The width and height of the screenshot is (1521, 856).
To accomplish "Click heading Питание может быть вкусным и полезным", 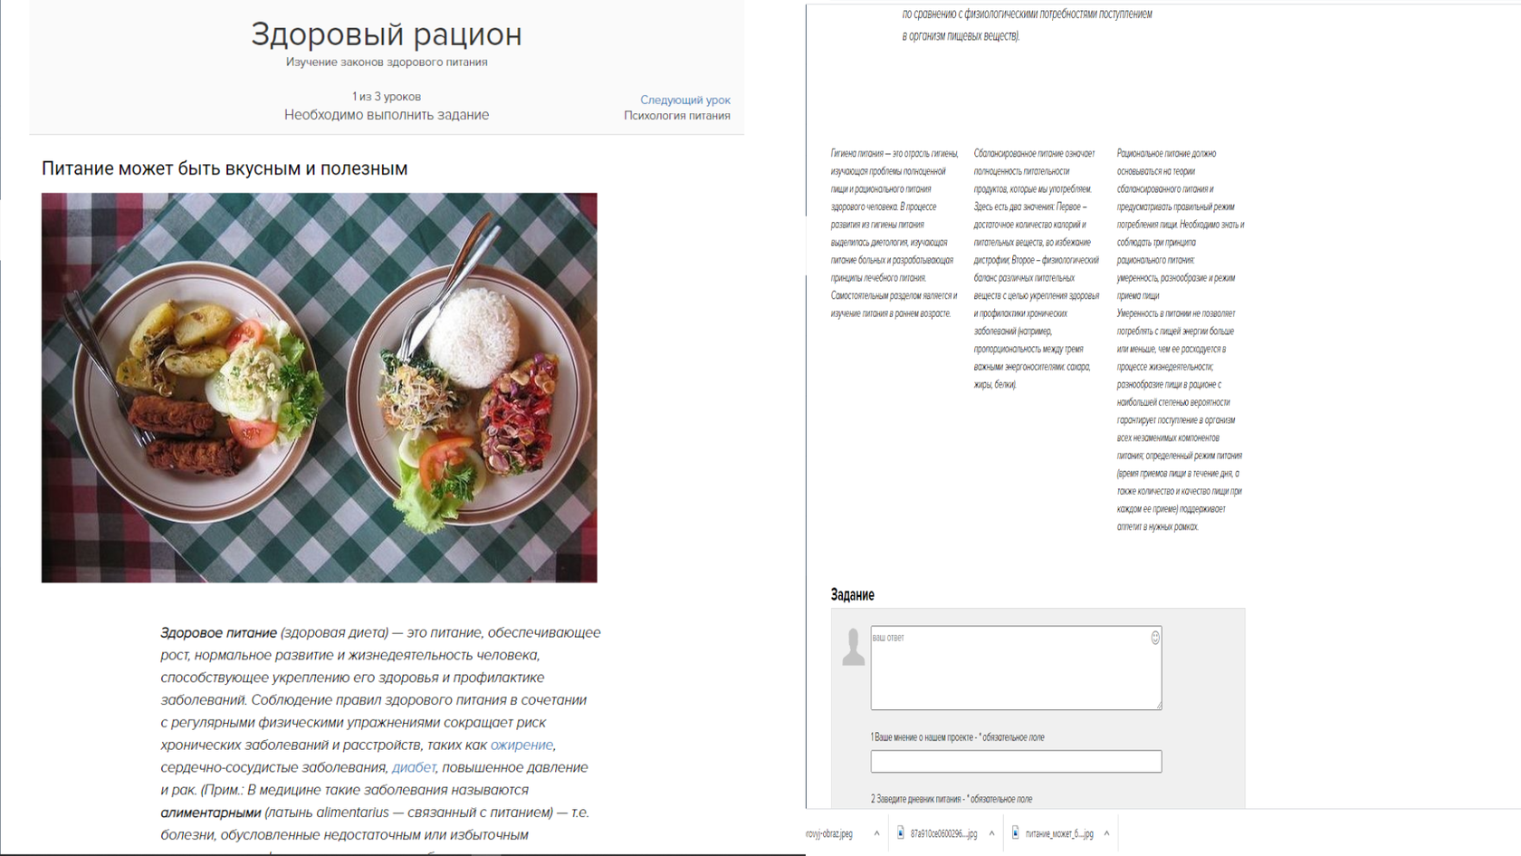I will pyautogui.click(x=225, y=168).
